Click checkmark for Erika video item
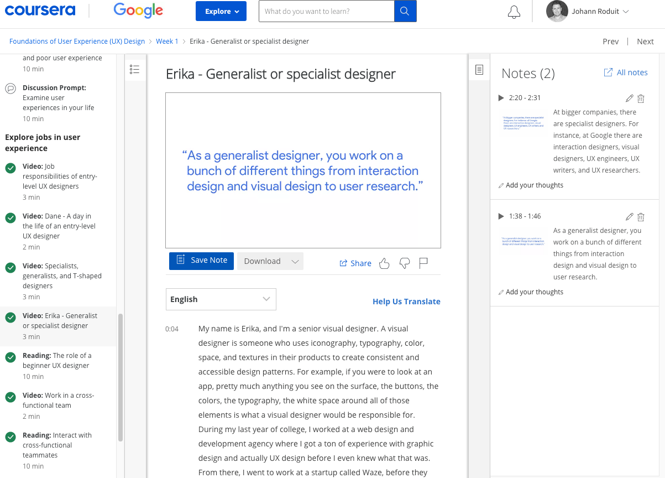The width and height of the screenshot is (665, 478). click(x=11, y=318)
